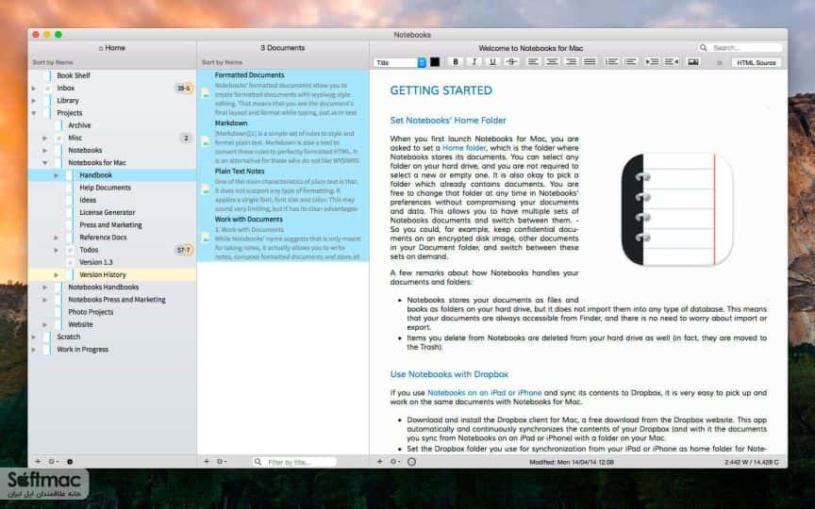Apply strikethrough formatting
The width and height of the screenshot is (815, 509).
pos(511,62)
